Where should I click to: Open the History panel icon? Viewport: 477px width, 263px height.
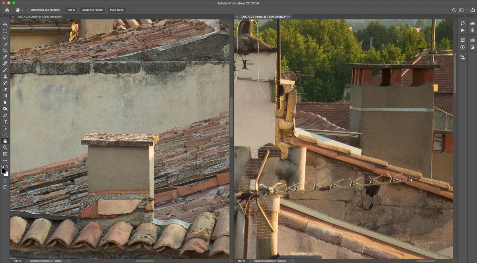coord(462,24)
